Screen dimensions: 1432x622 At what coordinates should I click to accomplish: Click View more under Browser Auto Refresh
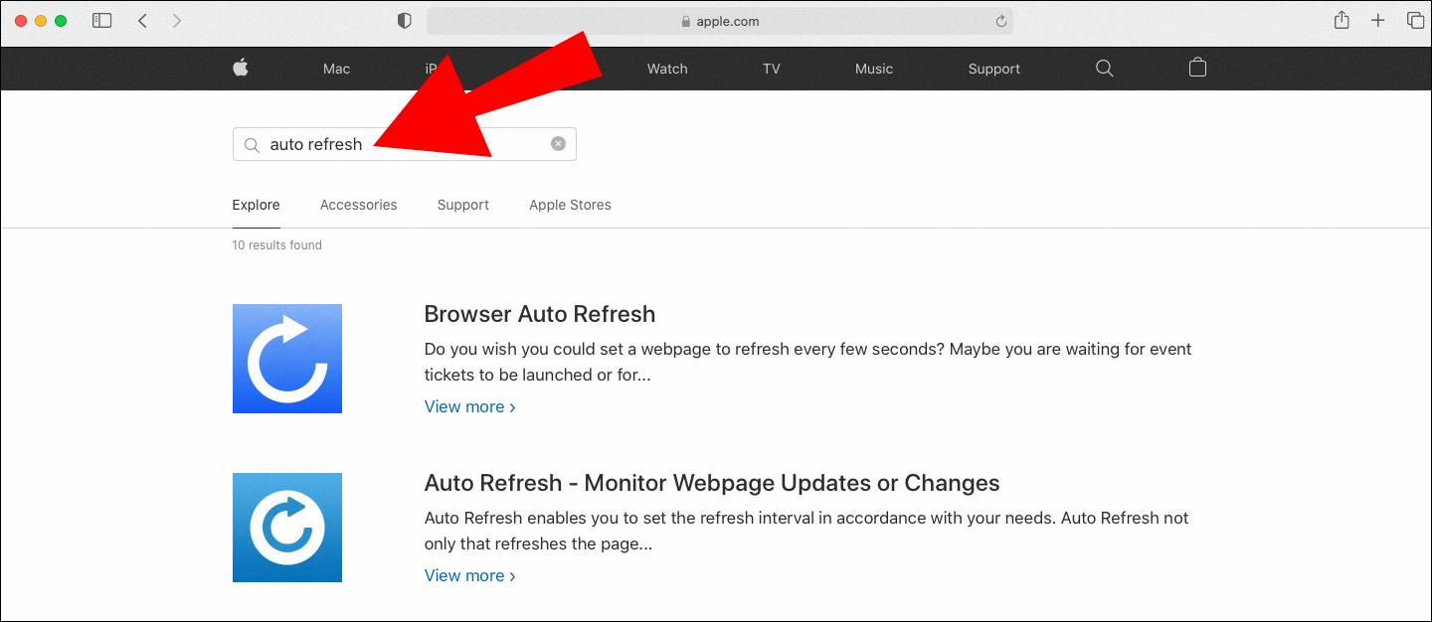click(x=469, y=406)
